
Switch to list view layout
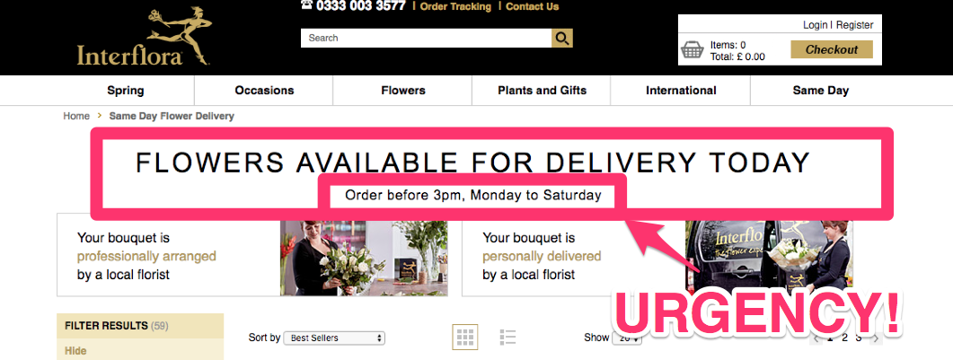pyautogui.click(x=507, y=337)
